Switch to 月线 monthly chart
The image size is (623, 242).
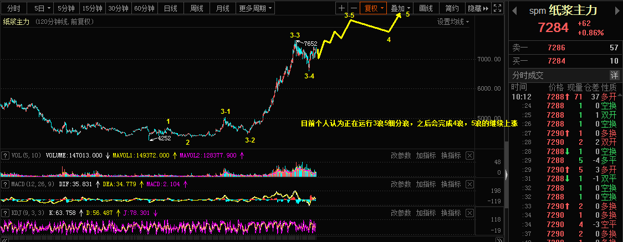pyautogui.click(x=223, y=8)
